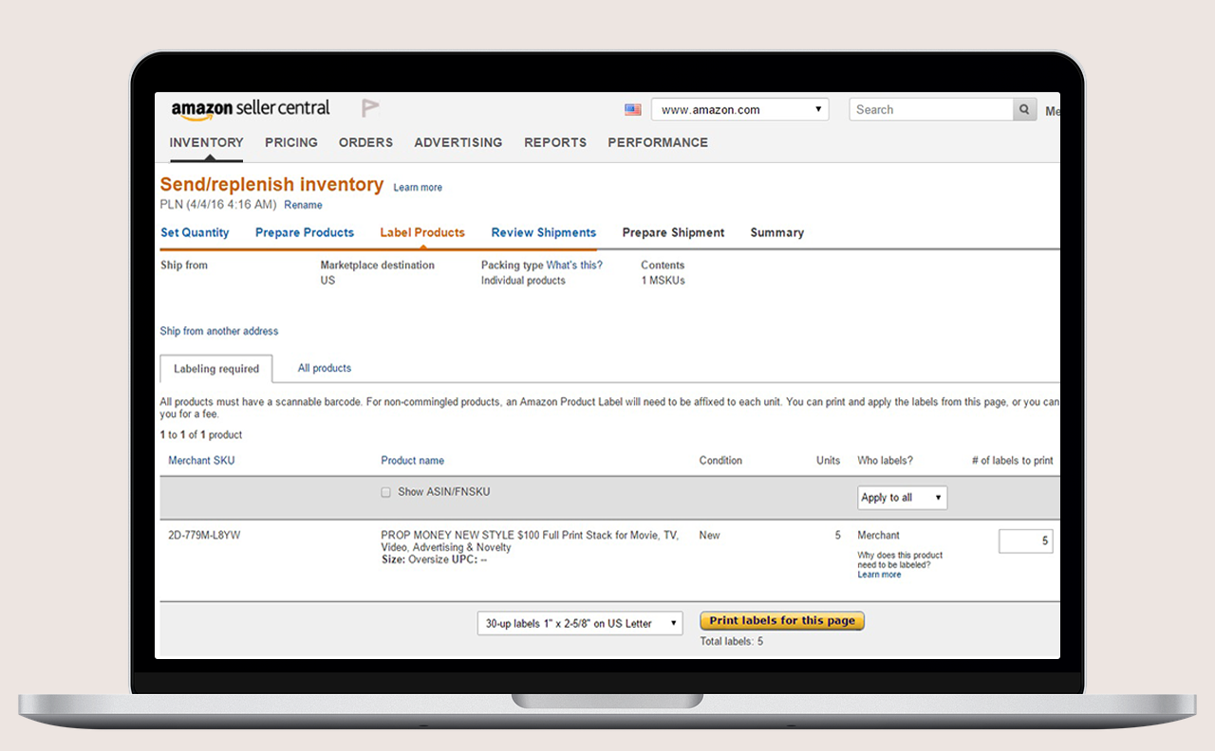The height and width of the screenshot is (751, 1215).
Task: Click the orange flag icon beside the logo
Action: coord(369,107)
